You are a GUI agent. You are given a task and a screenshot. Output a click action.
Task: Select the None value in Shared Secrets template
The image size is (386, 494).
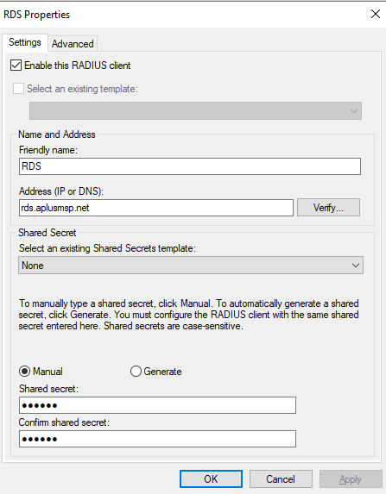(x=33, y=266)
